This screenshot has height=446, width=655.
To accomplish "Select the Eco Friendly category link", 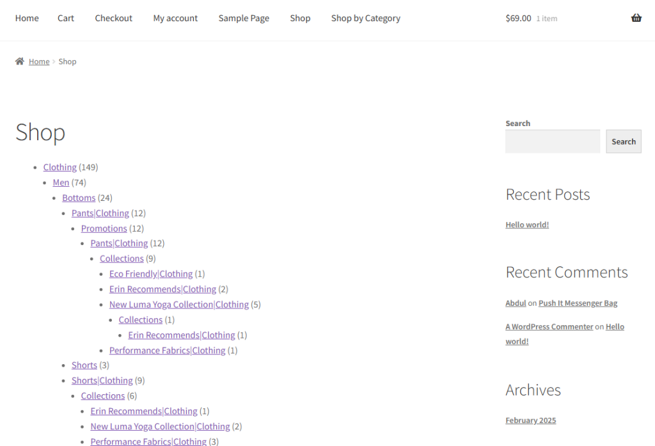I will (133, 274).
